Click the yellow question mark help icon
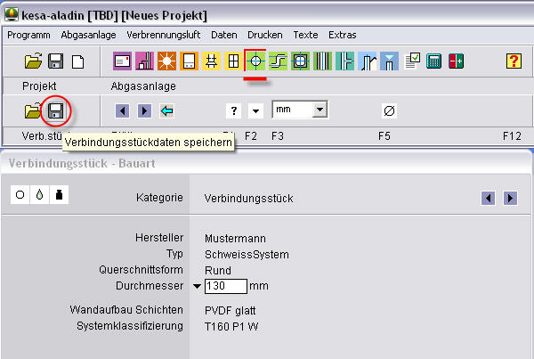The image size is (534, 359). click(514, 61)
